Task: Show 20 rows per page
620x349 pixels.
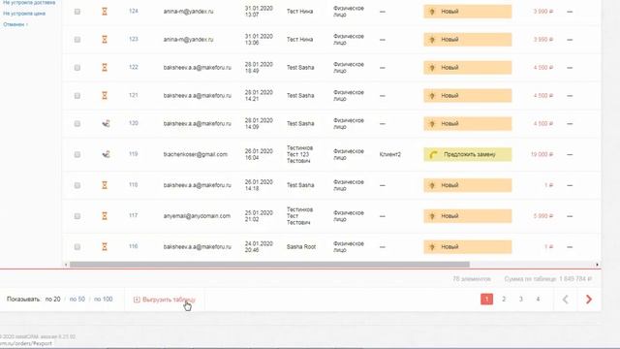Action: pos(52,300)
